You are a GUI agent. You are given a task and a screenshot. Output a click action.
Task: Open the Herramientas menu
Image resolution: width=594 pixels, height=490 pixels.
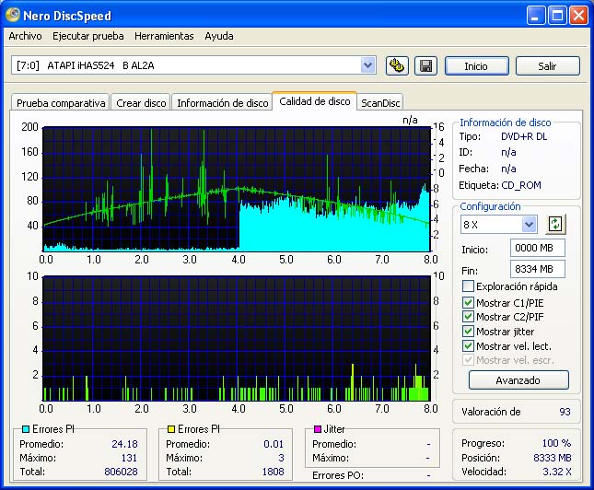pyautogui.click(x=164, y=37)
